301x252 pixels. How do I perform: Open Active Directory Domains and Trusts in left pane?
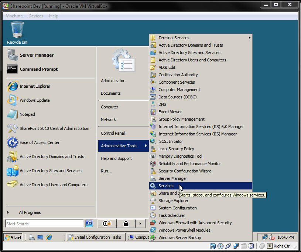tap(50, 157)
